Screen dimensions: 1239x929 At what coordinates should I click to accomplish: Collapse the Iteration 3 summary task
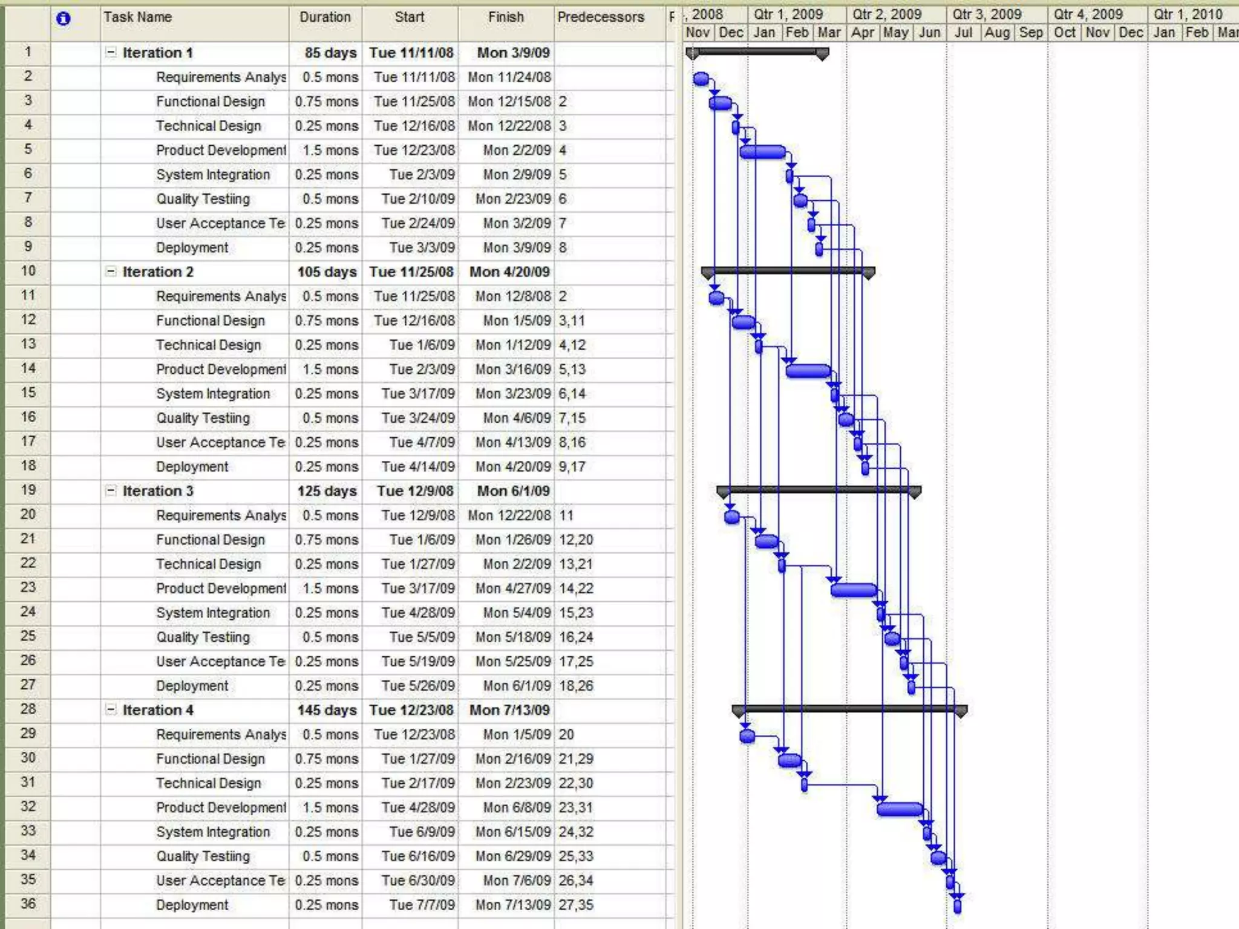click(111, 491)
